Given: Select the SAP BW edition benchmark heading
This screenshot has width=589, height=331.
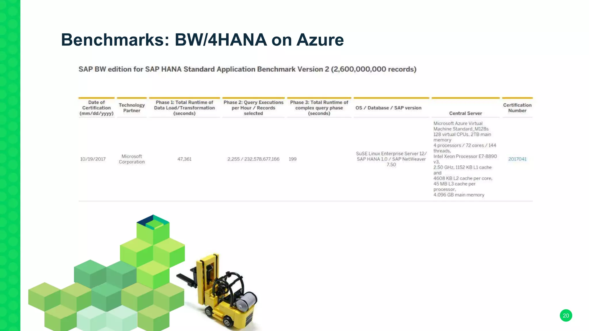Looking at the screenshot, I should point(247,69).
